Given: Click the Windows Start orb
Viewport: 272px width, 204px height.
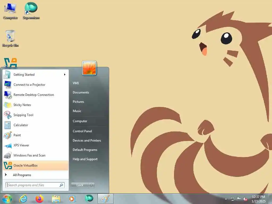Looking at the screenshot, I should click(x=7, y=199).
